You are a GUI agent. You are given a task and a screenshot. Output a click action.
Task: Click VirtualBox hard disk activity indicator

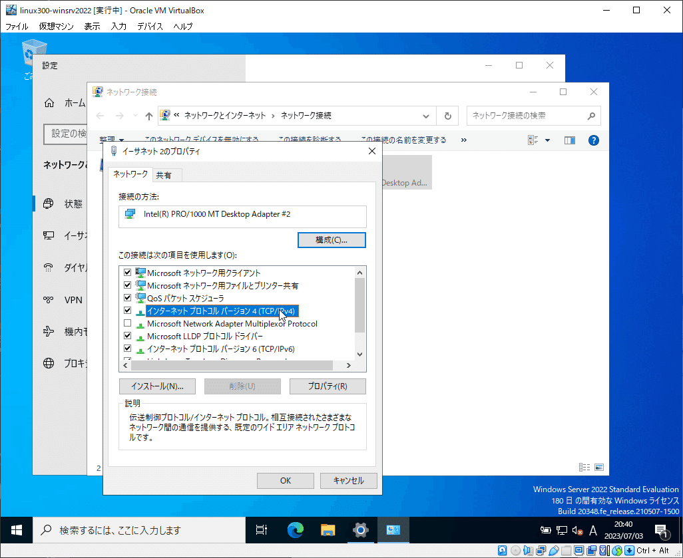pos(503,551)
